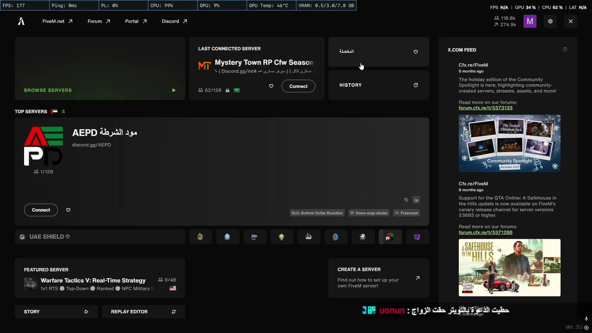Click the Freeroam tag
The image size is (592, 333).
coord(406,213)
